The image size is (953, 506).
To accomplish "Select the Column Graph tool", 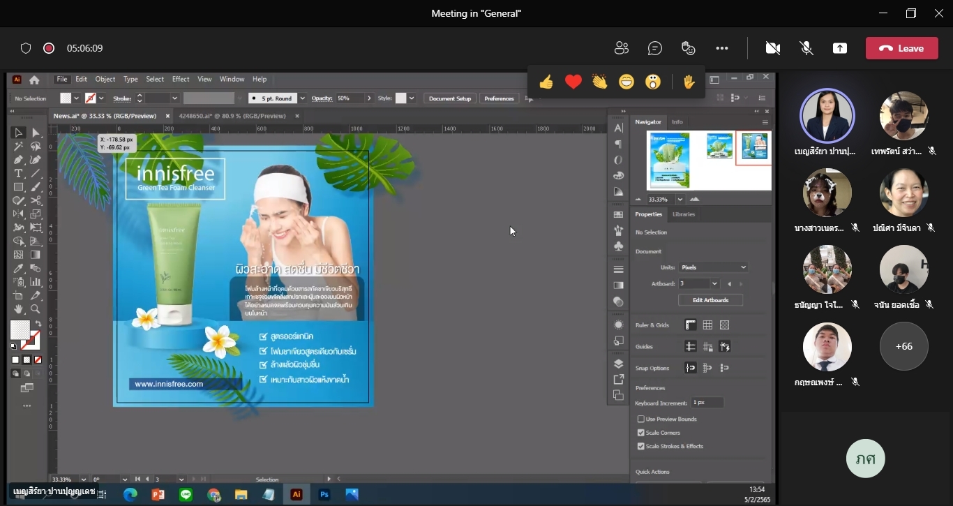I will [x=36, y=282].
